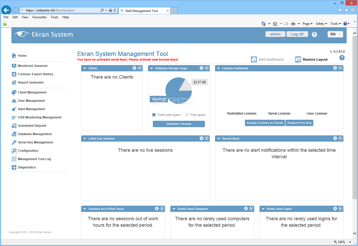Viewport: 358px width, 246px height.
Task: Click the Add dashboard icon
Action: coord(254,59)
